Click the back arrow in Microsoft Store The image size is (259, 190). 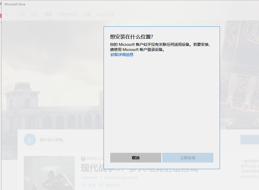pyautogui.click(x=8, y=15)
